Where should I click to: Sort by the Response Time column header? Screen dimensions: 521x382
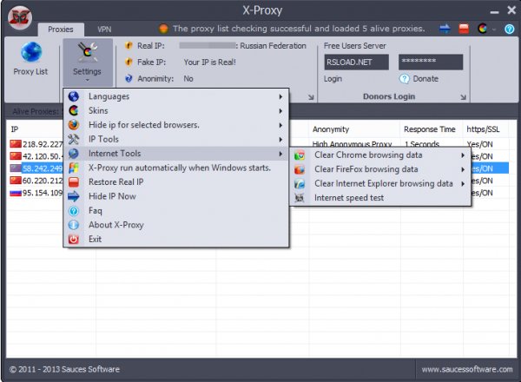[x=431, y=129]
